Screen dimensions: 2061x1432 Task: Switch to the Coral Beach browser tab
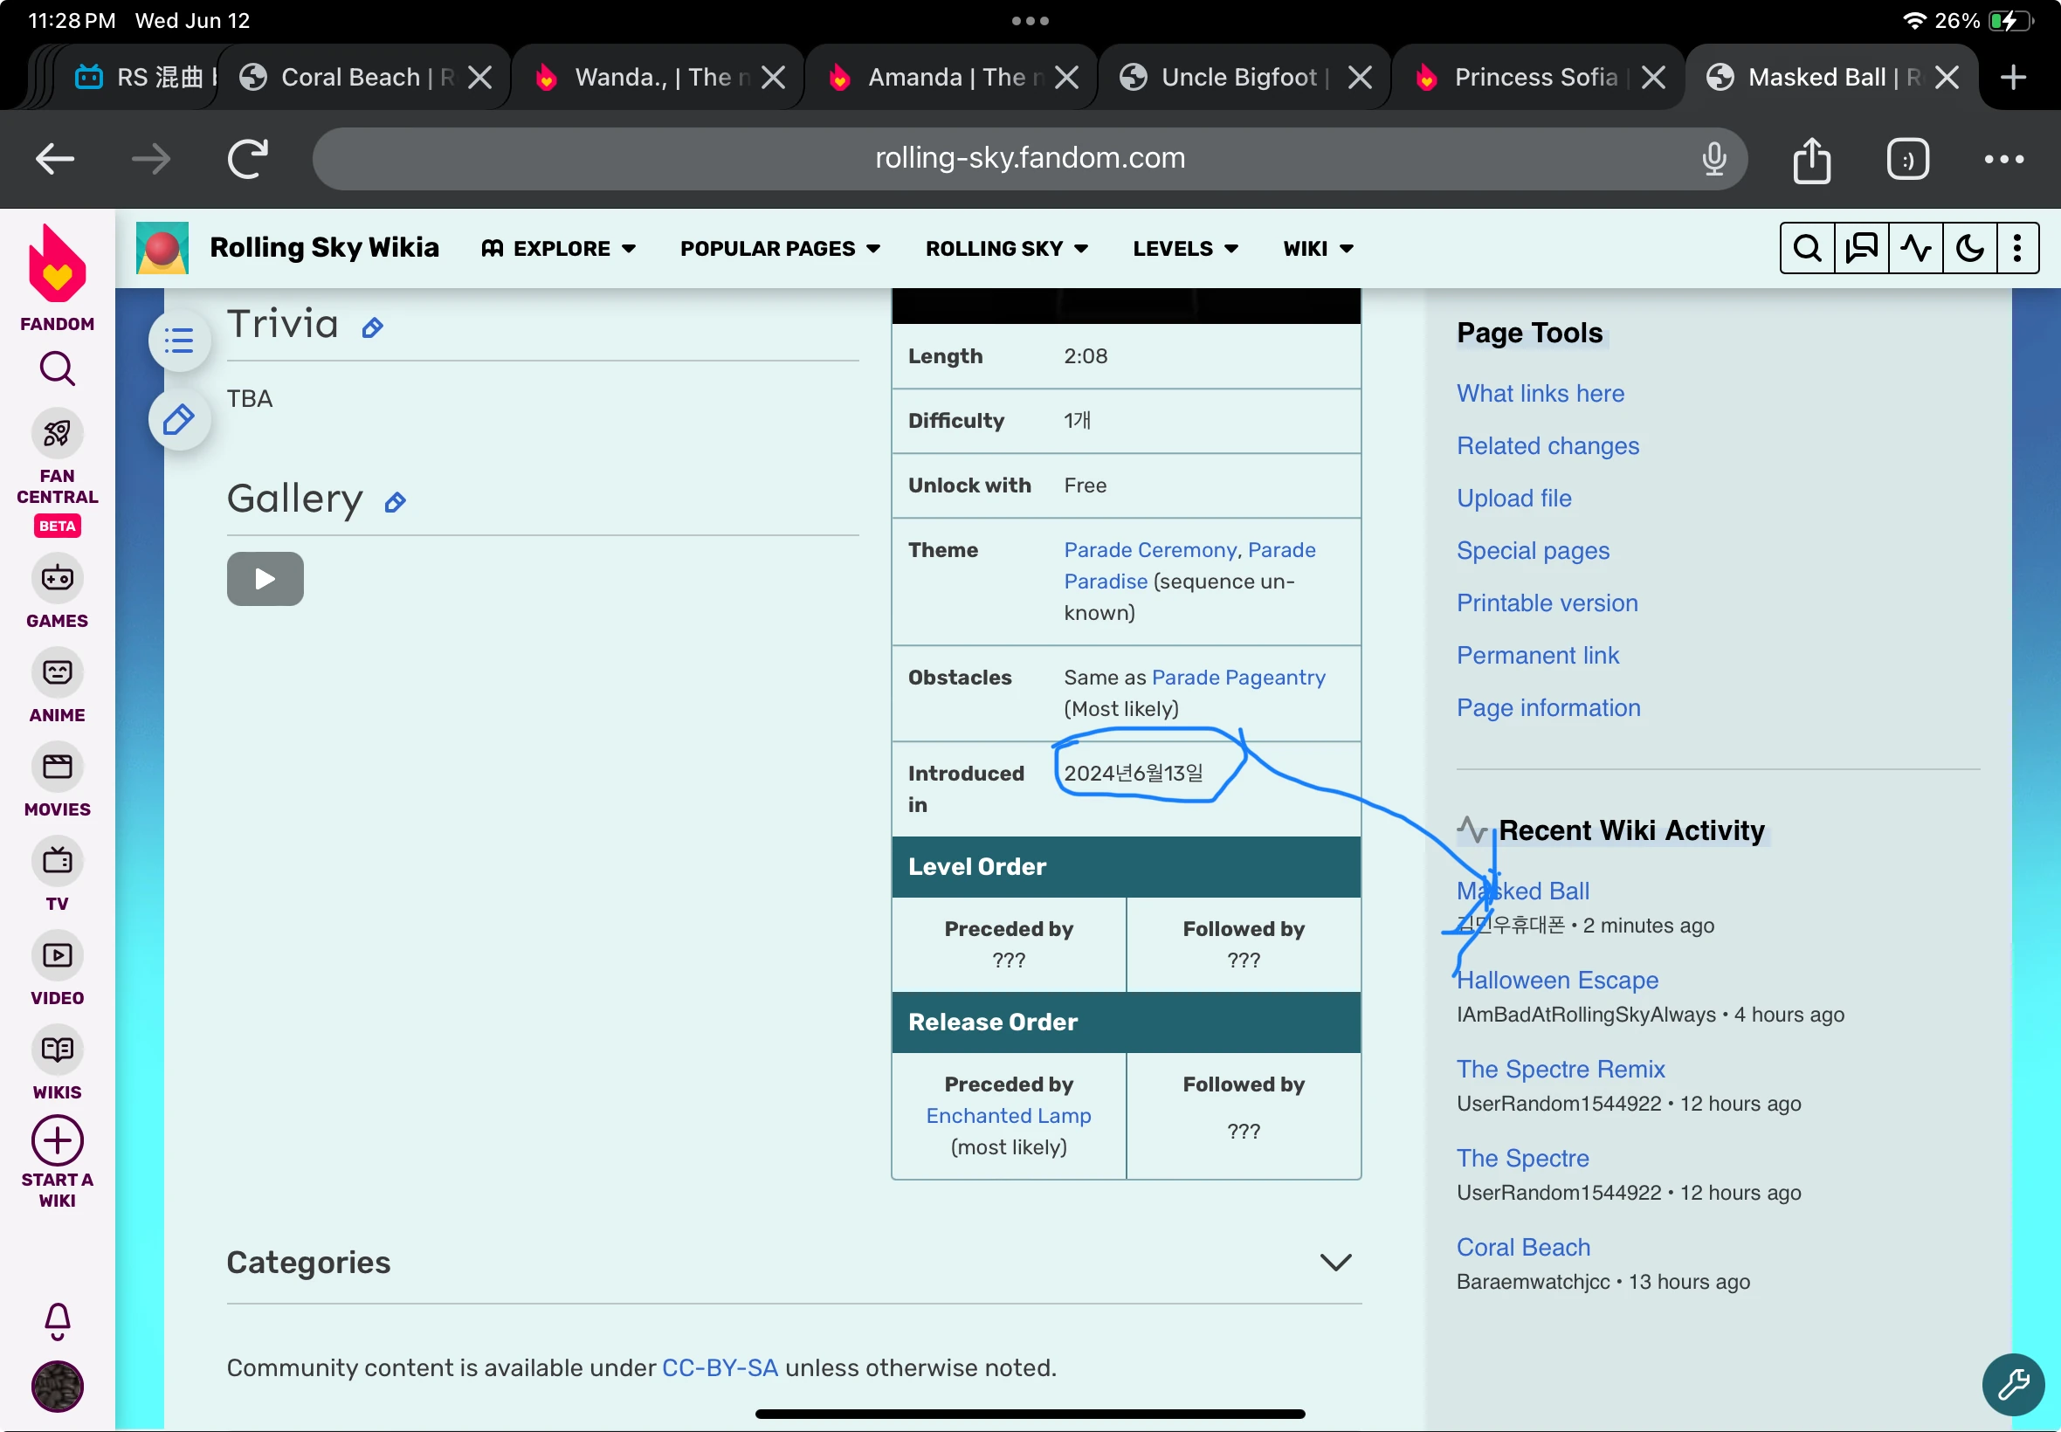coord(350,76)
